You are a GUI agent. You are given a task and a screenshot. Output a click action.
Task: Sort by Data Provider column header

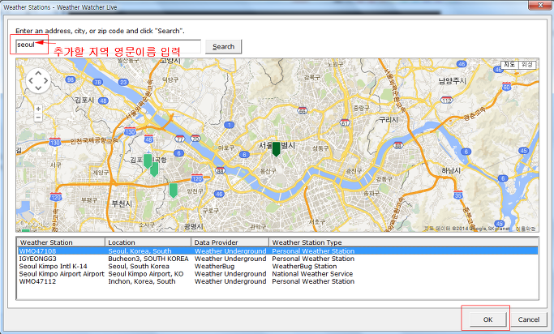[x=230, y=242]
